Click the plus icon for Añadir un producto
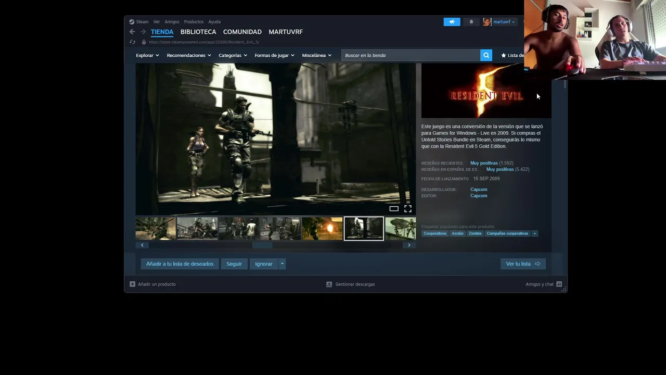The image size is (666, 375). click(132, 284)
